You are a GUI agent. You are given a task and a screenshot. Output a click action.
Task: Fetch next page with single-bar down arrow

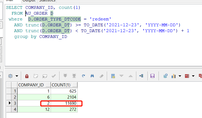tap(65, 76)
